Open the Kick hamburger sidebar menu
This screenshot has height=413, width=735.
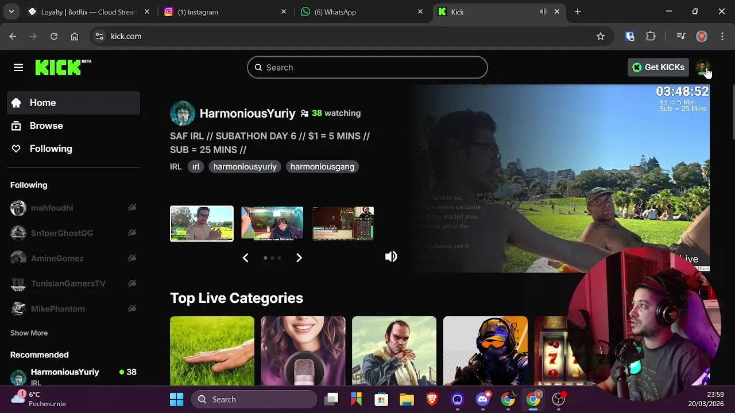pyautogui.click(x=18, y=68)
